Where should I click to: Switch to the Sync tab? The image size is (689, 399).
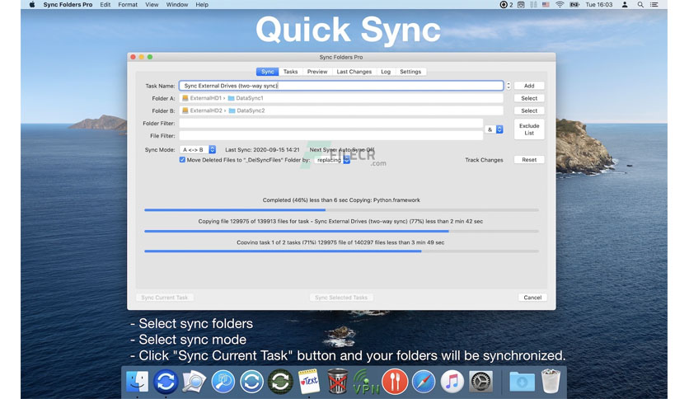point(267,72)
